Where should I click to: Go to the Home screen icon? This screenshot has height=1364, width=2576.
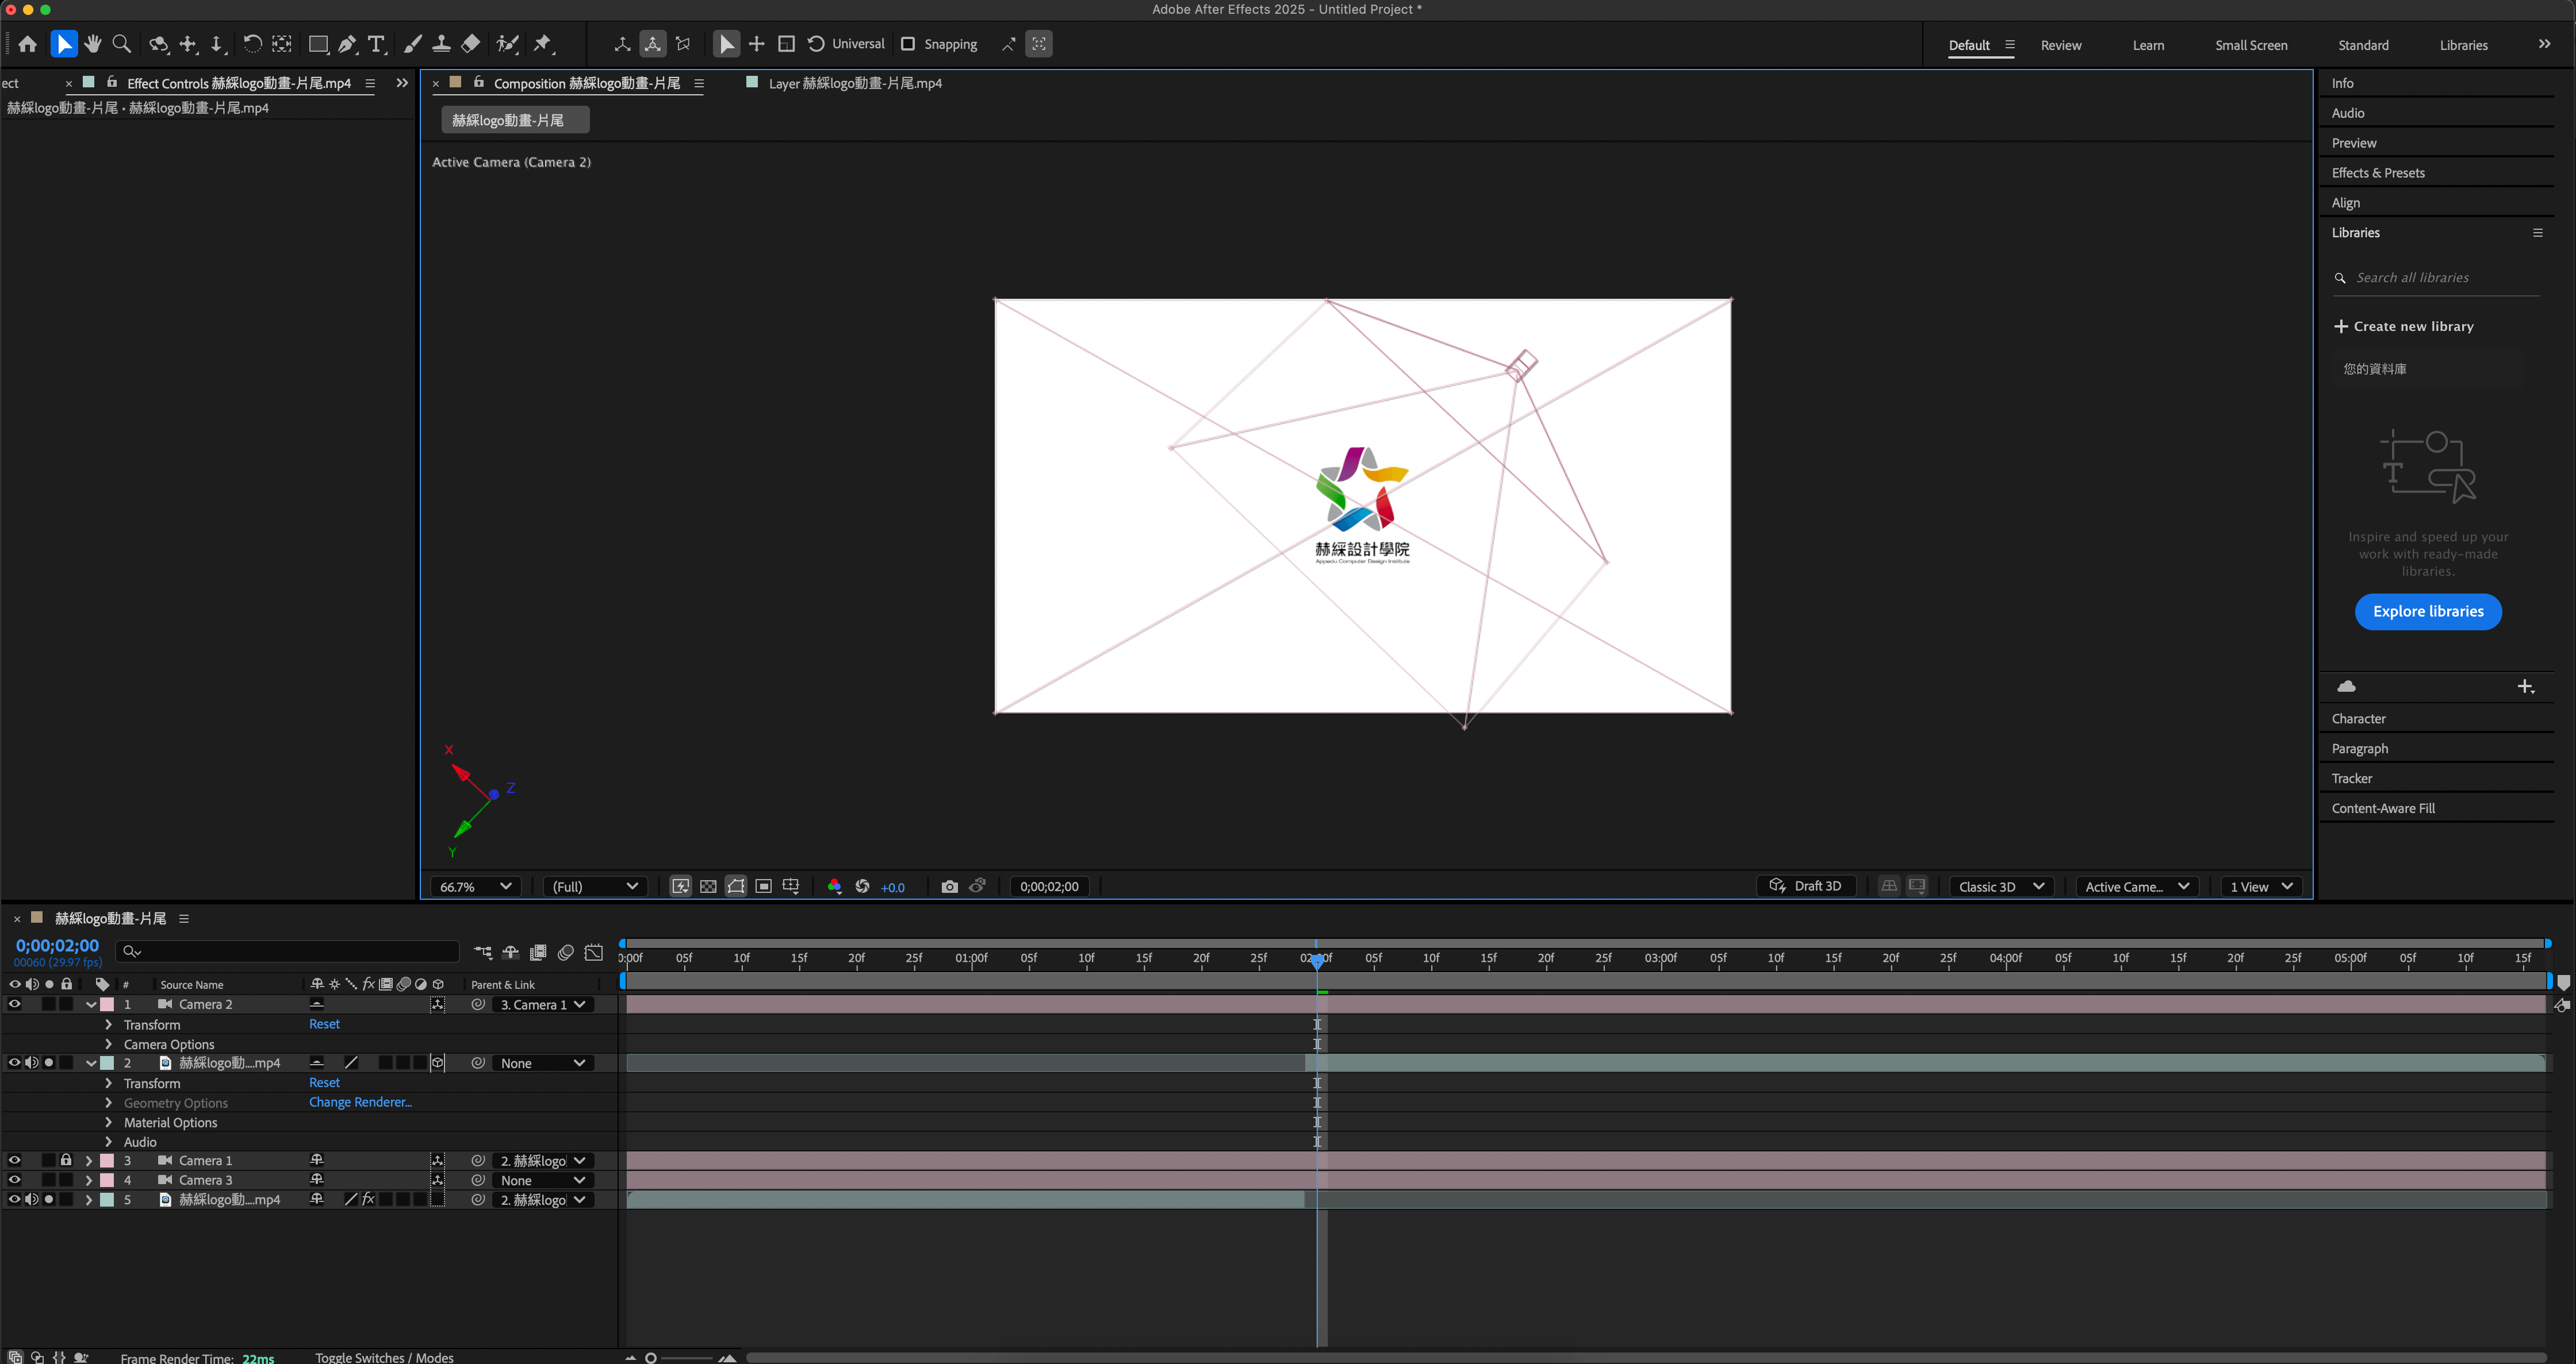(27, 44)
